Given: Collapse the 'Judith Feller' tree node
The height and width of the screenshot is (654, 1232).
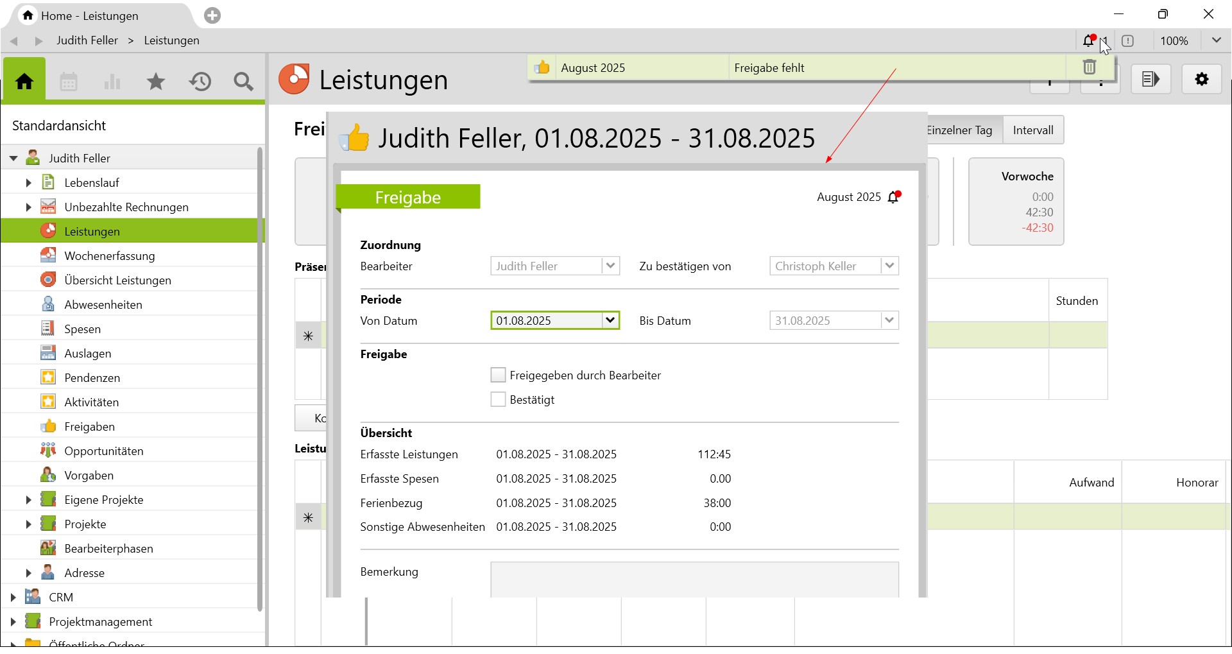Looking at the screenshot, I should [13, 159].
